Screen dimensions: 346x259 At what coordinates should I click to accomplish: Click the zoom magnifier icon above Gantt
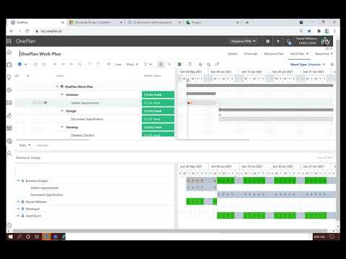coord(209,64)
